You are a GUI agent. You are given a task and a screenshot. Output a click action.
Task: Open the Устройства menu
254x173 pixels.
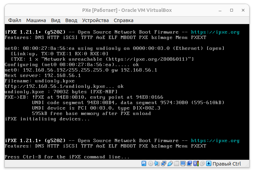pos(95,20)
